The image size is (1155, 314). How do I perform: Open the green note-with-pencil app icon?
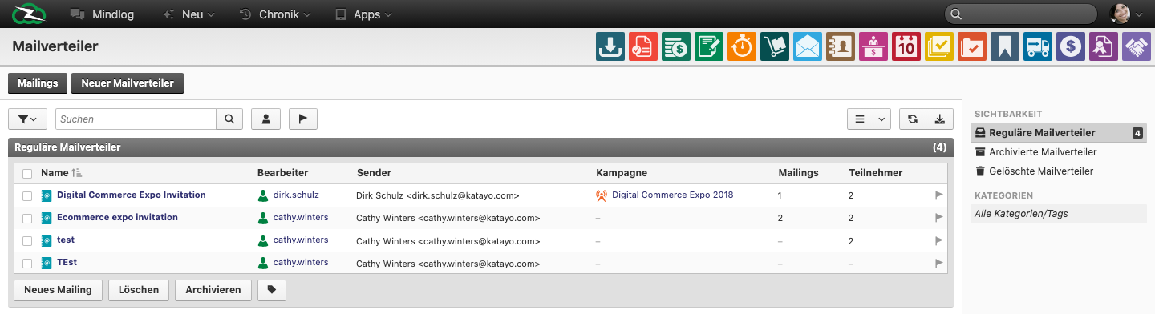[x=709, y=46]
